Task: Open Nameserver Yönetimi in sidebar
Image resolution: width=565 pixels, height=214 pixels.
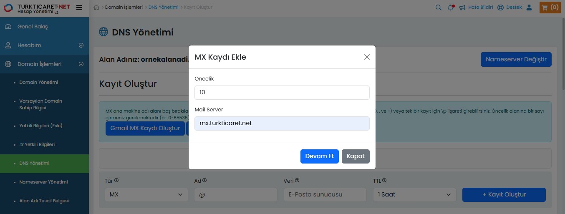Action: point(43,182)
